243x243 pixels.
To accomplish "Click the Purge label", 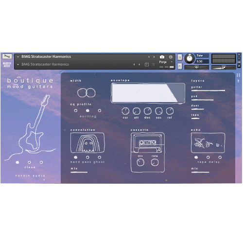I will [x=163, y=62].
